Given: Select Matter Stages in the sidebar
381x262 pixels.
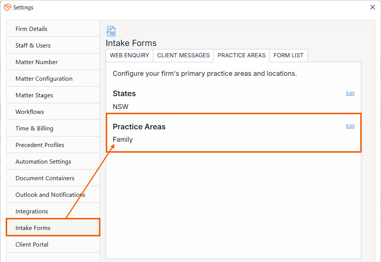Looking at the screenshot, I should [x=53, y=95].
